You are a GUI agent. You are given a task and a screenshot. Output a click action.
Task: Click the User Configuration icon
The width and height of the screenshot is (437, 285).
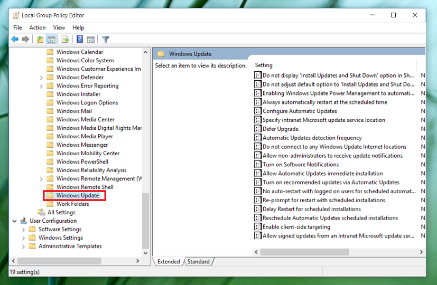click(24, 221)
